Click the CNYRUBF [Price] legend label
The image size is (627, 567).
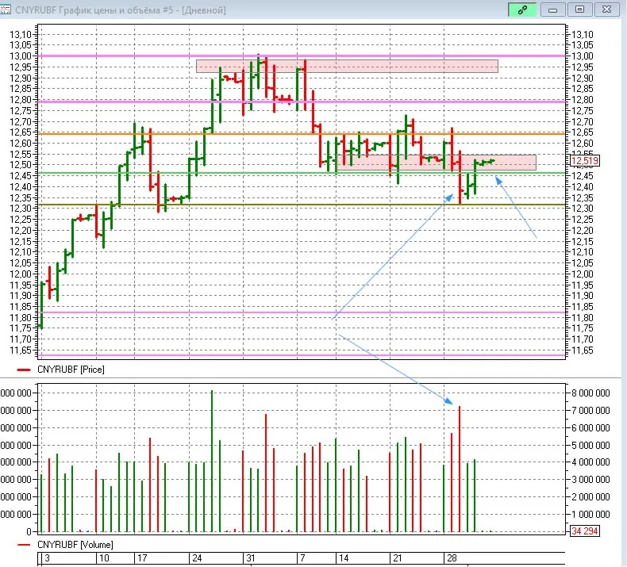click(71, 370)
